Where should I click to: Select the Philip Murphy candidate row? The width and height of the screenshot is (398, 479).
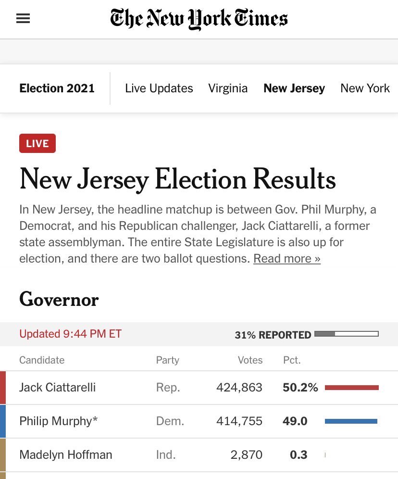199,421
